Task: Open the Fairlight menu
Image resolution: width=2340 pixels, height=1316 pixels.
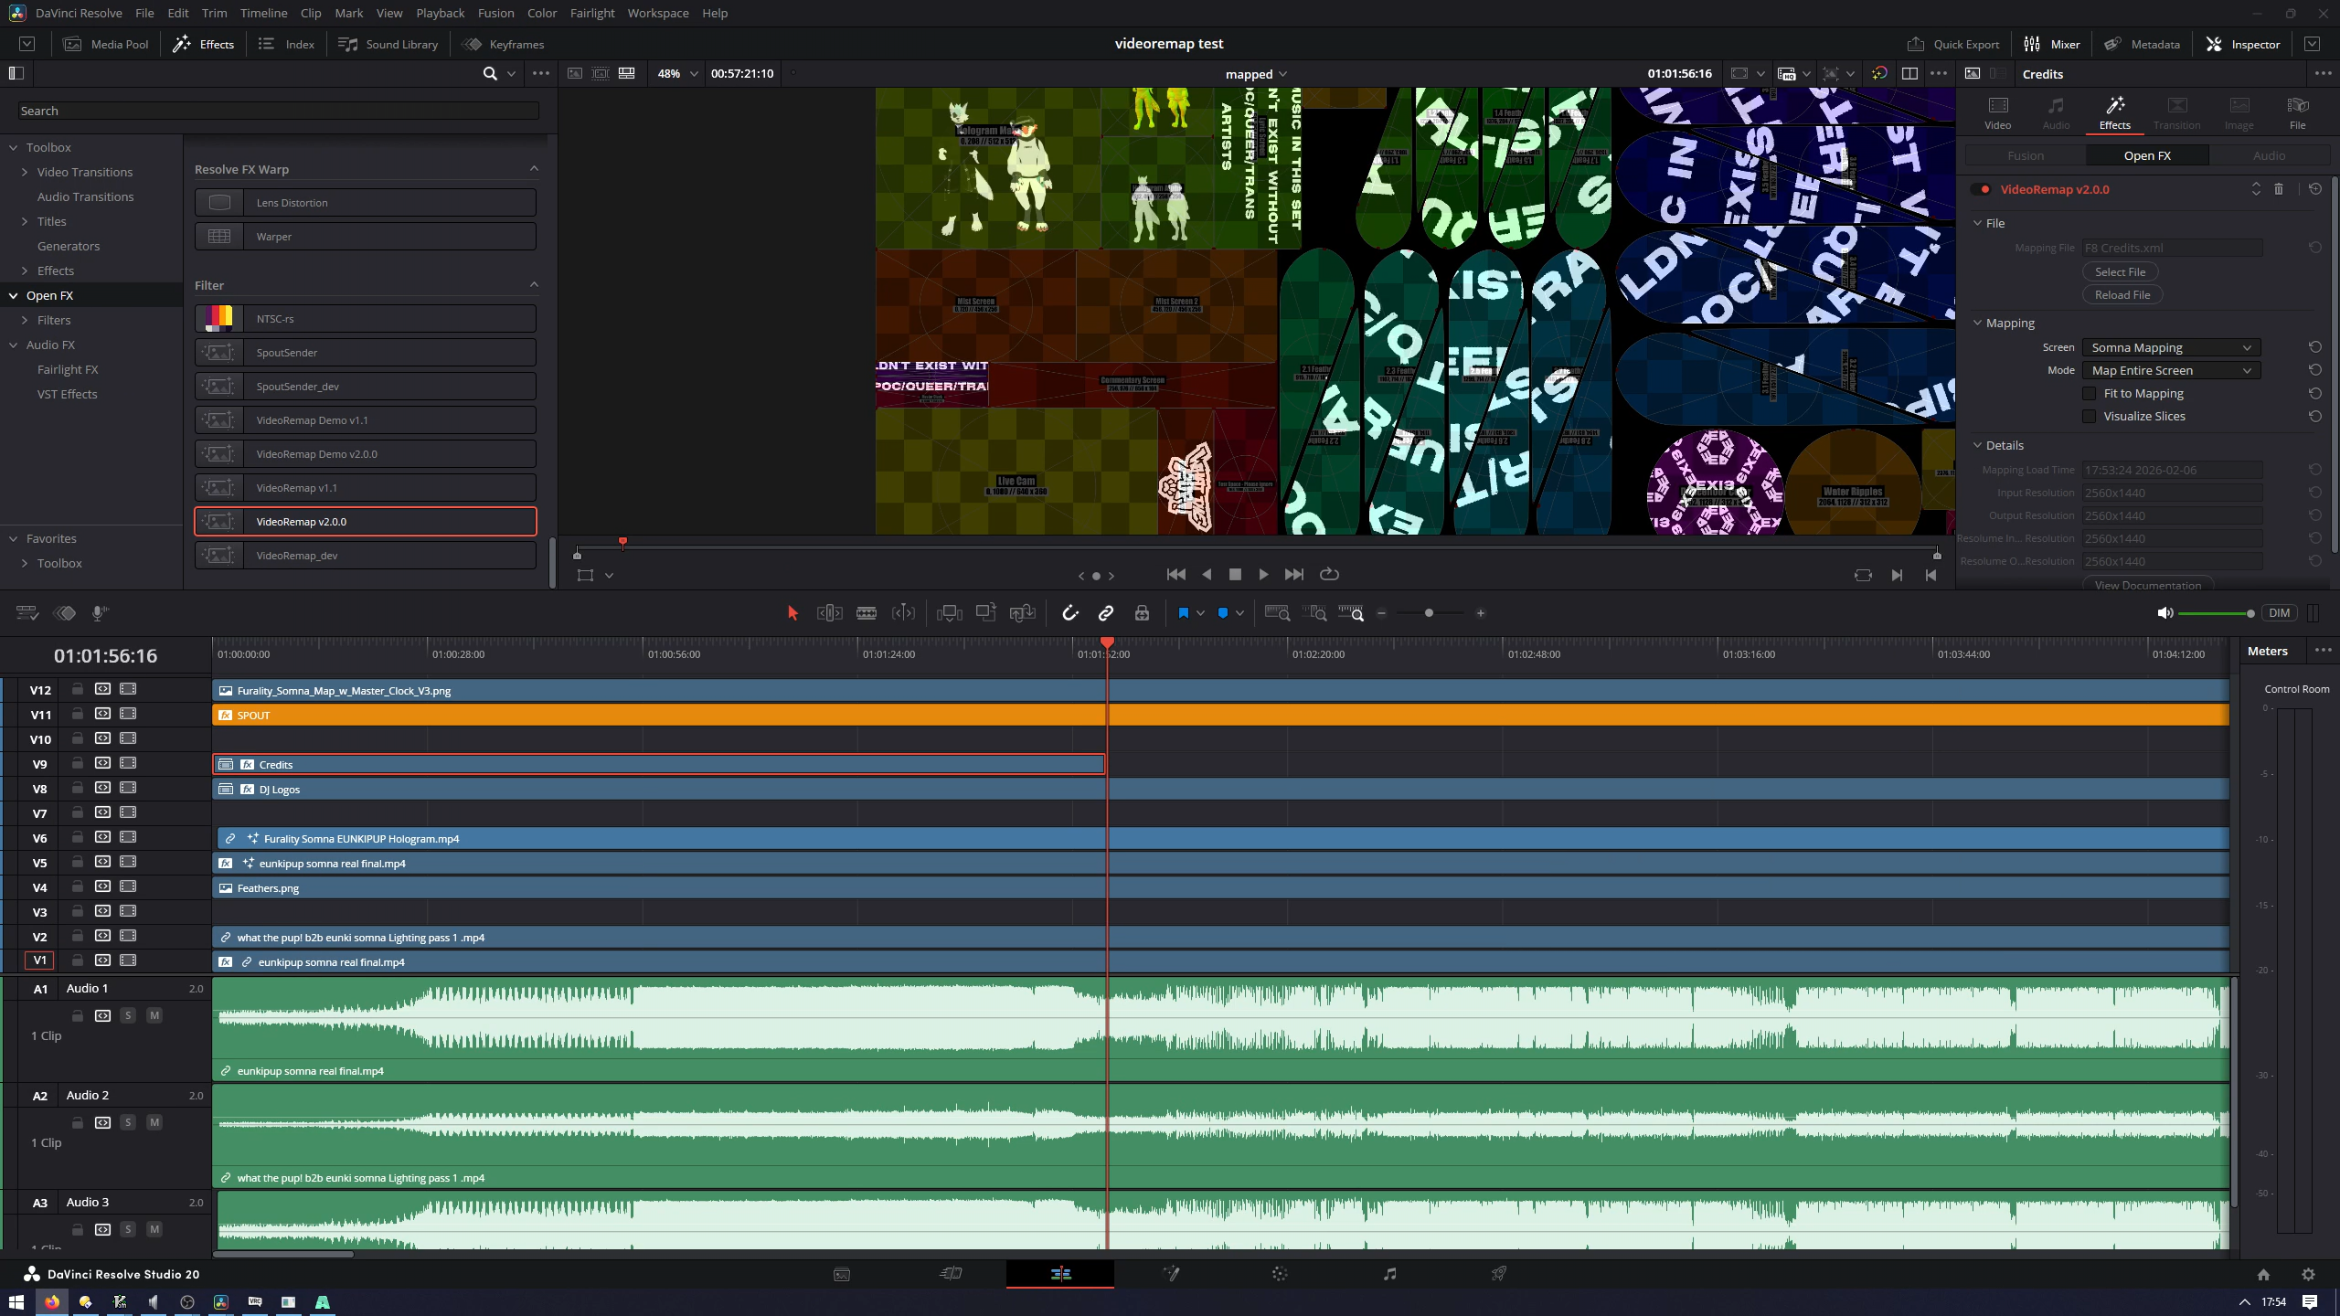Action: click(591, 13)
